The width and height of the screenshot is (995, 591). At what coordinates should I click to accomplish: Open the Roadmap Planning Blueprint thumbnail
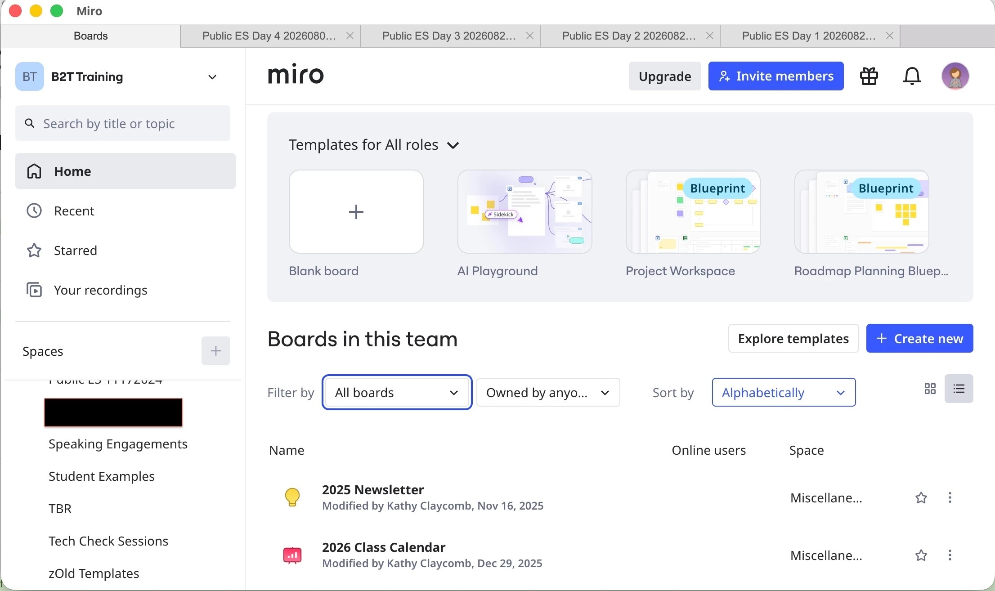point(862,212)
